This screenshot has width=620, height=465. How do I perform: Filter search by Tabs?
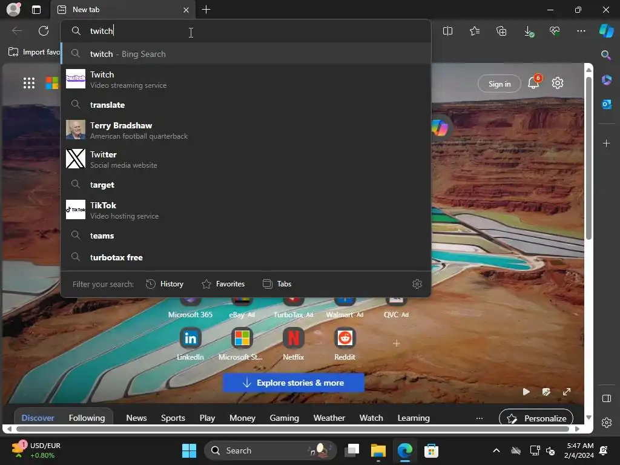point(277,284)
